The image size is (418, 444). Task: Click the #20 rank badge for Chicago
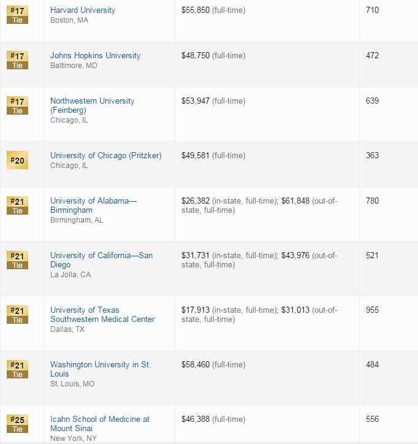point(17,161)
